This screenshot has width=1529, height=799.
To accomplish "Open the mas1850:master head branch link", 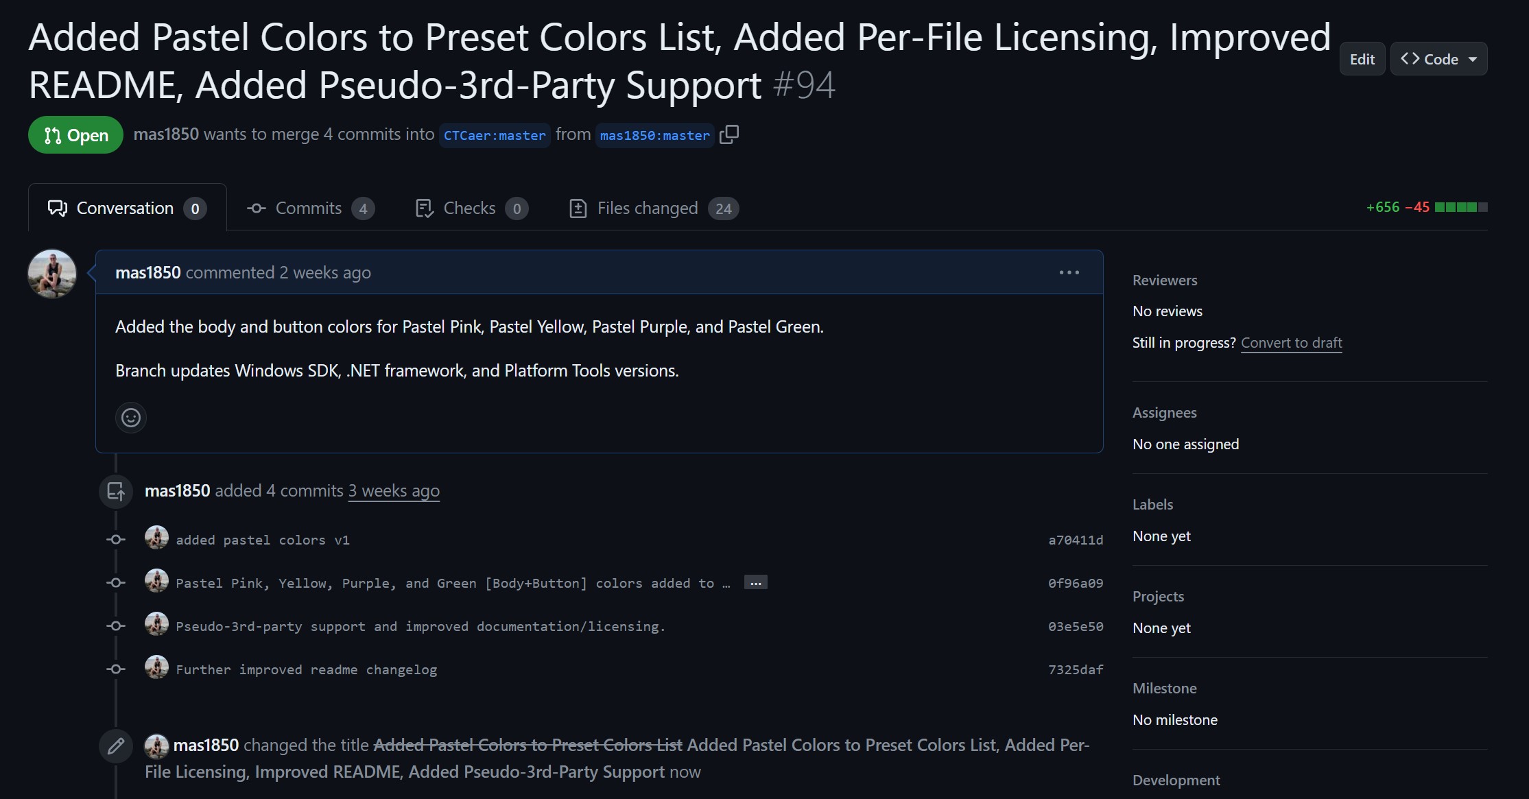I will pyautogui.click(x=655, y=135).
